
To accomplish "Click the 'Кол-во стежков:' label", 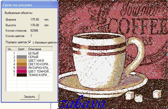I will pyautogui.click(x=16, y=31).
